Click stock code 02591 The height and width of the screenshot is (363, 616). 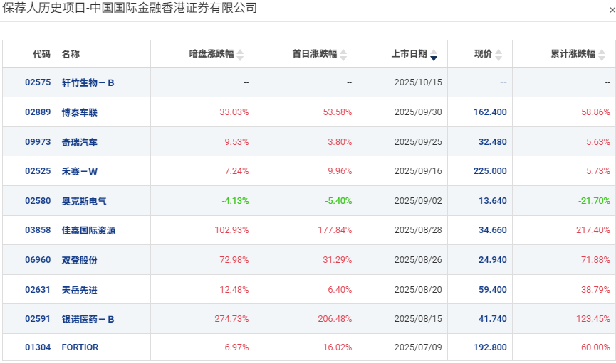click(38, 319)
